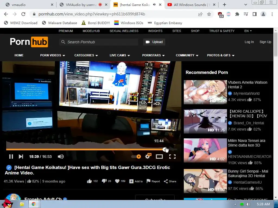
Task: Open the Egyptian Embassy bookmark
Action: point(165,23)
